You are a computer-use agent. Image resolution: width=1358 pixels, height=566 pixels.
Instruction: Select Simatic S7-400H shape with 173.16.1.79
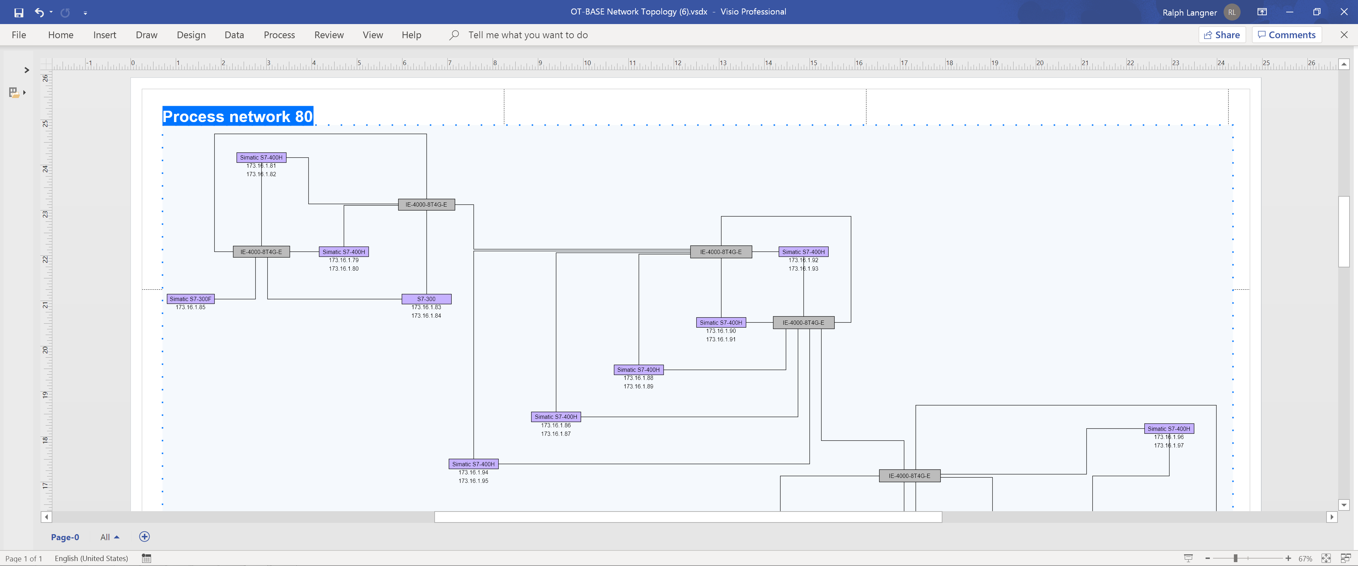pos(344,252)
